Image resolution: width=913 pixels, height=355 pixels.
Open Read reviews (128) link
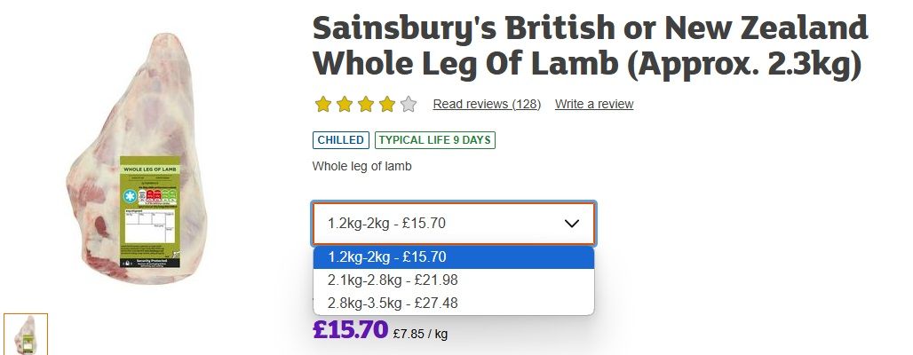(x=487, y=105)
